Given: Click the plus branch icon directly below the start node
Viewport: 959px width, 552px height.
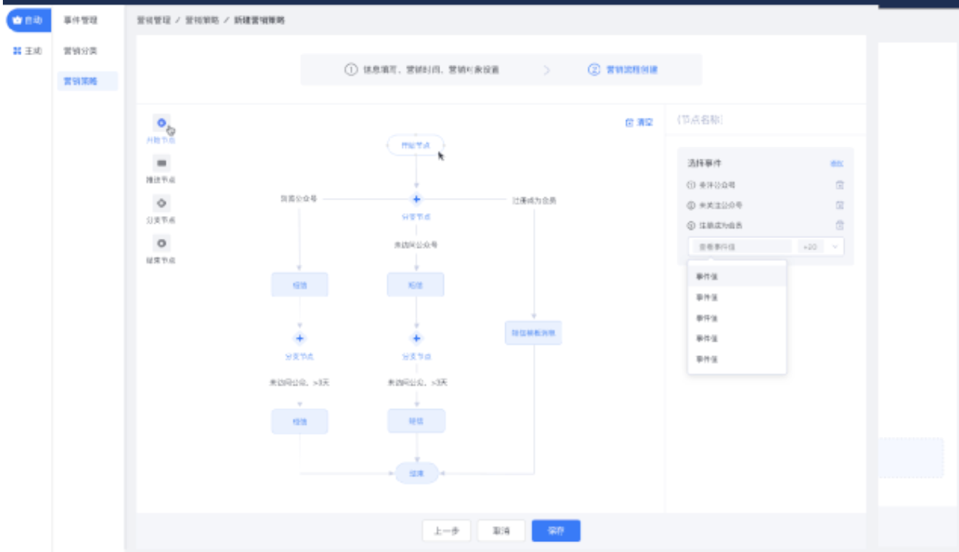Looking at the screenshot, I should click(416, 199).
